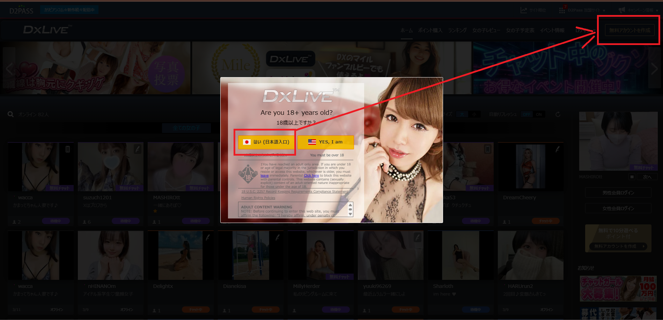The image size is (663, 320).
Task: Set auto refresh to ON
Action: click(x=539, y=114)
